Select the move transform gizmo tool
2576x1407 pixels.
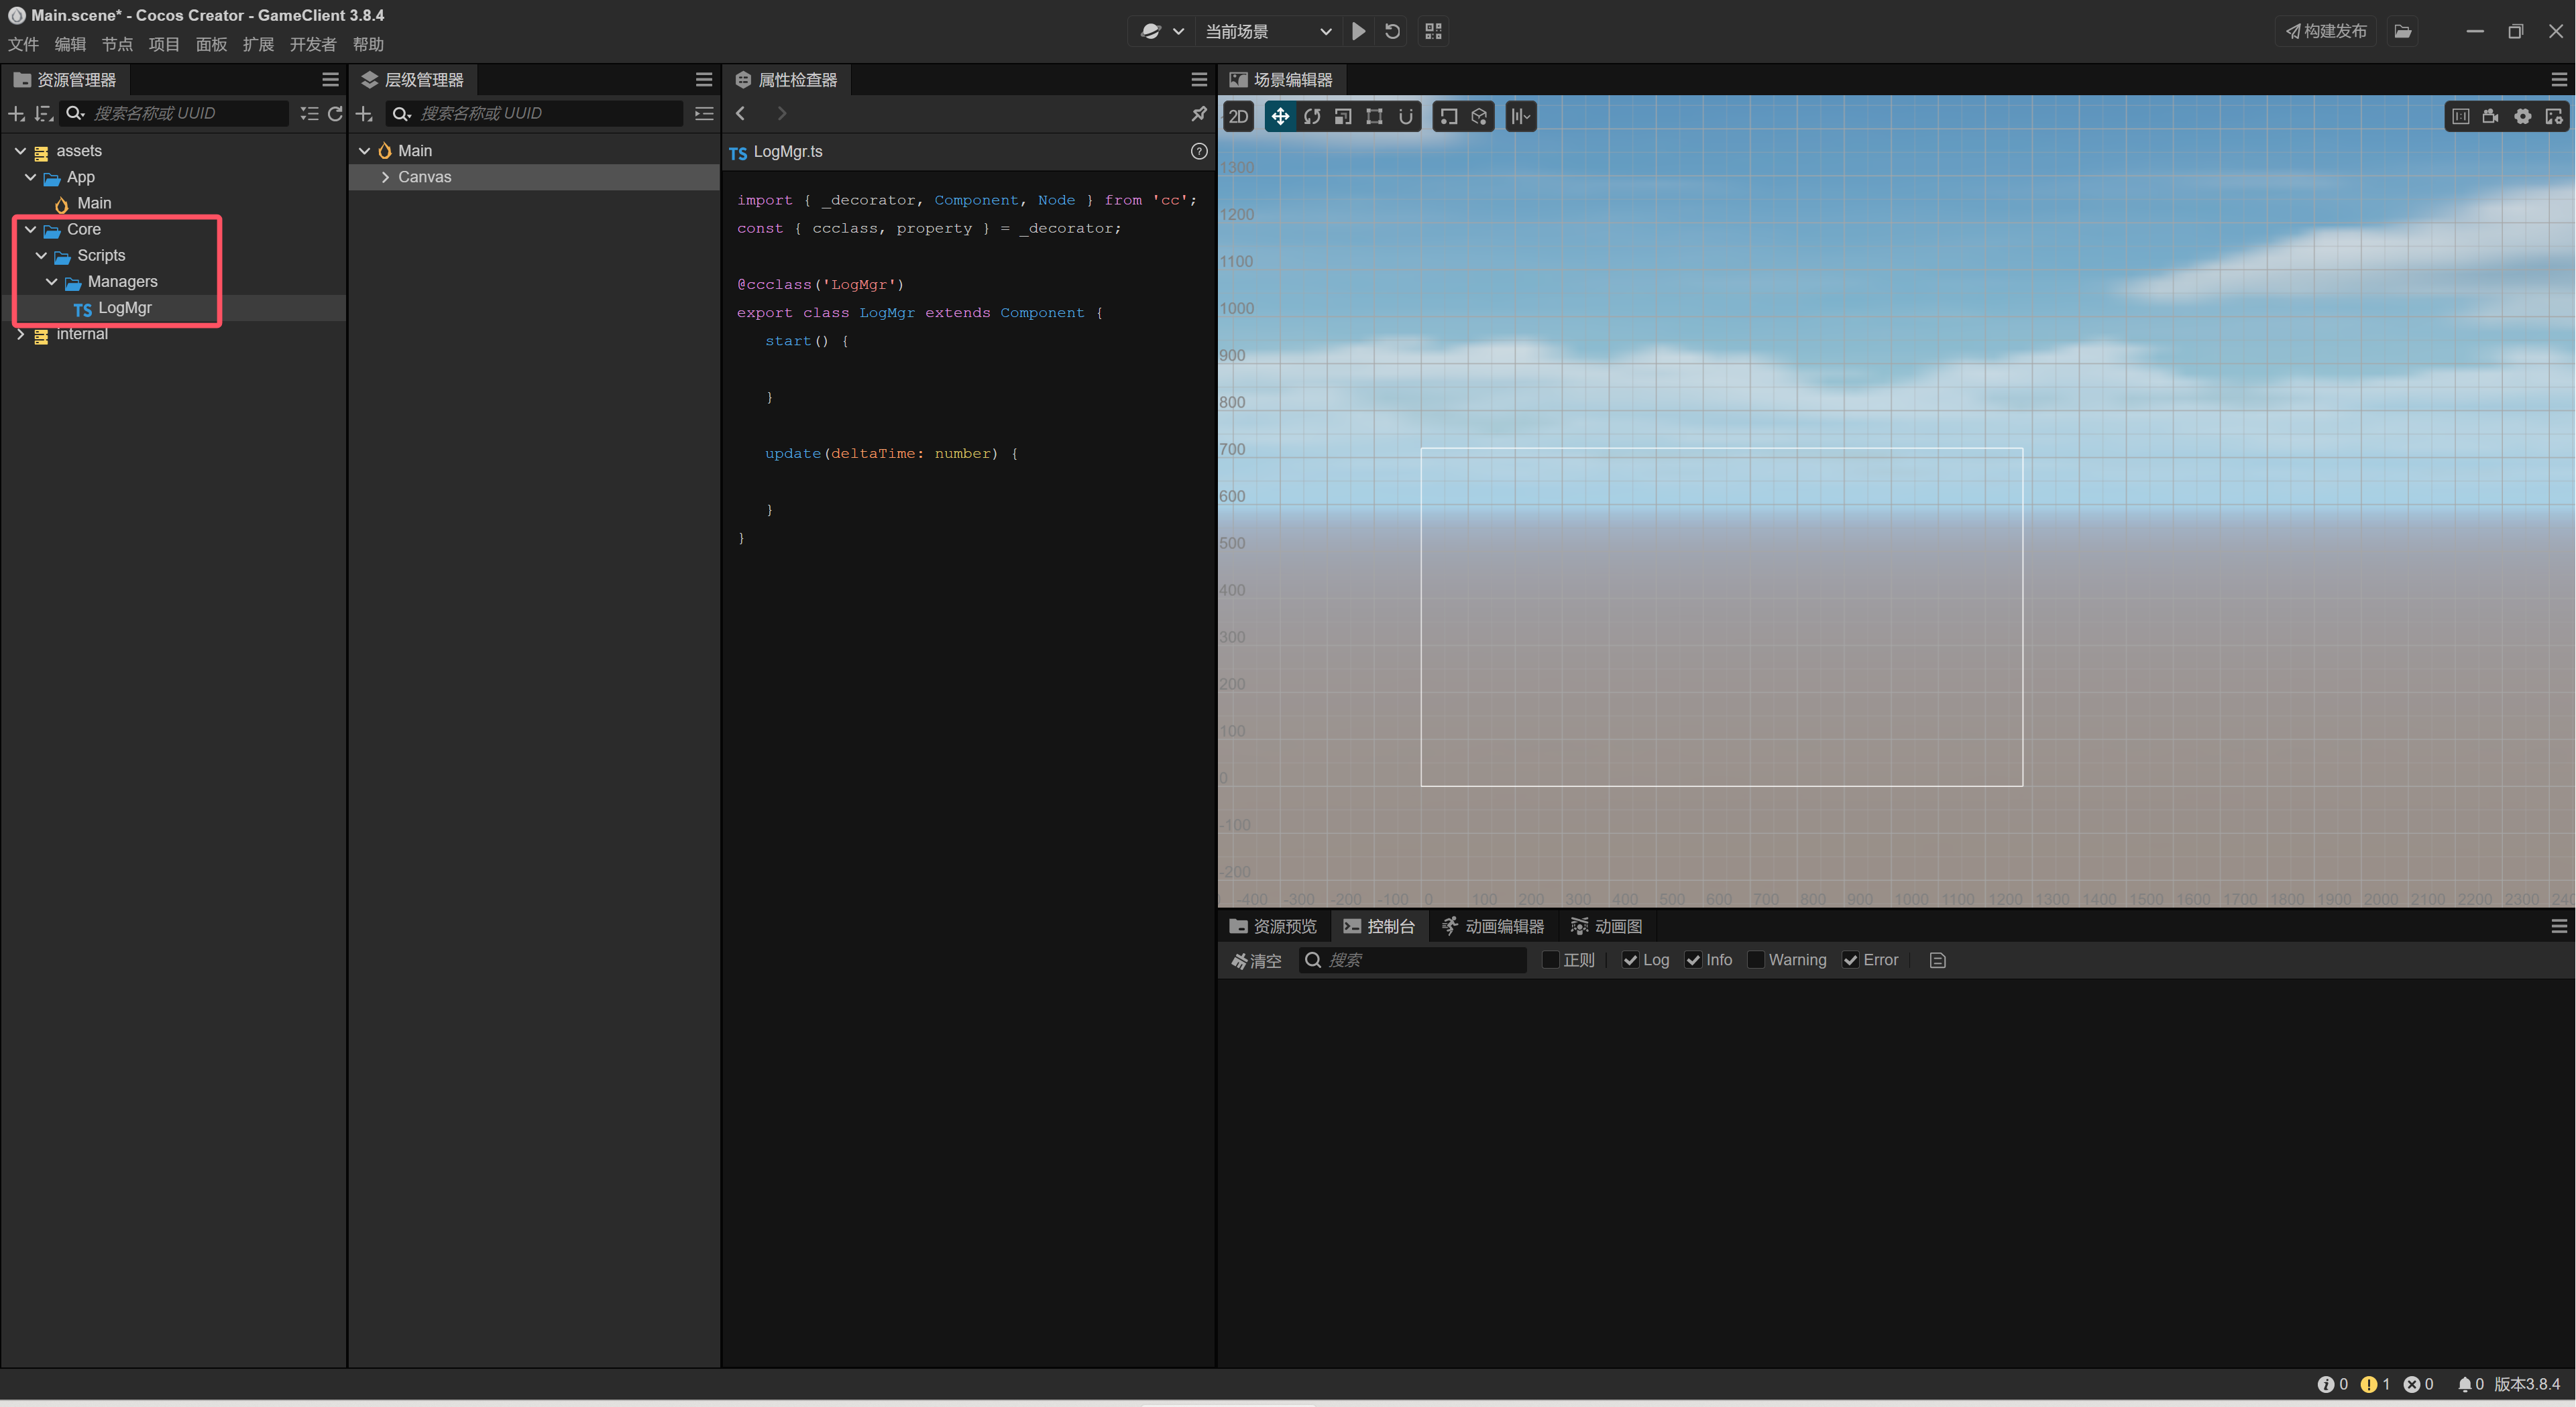click(x=1280, y=117)
